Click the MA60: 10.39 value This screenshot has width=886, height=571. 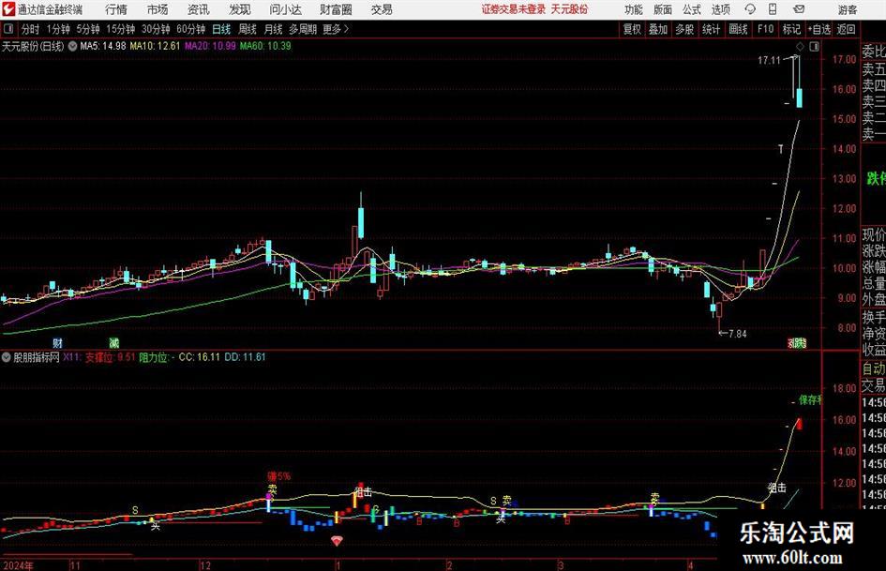265,46
